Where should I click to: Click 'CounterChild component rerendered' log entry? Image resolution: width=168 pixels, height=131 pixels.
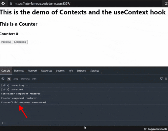84,102
